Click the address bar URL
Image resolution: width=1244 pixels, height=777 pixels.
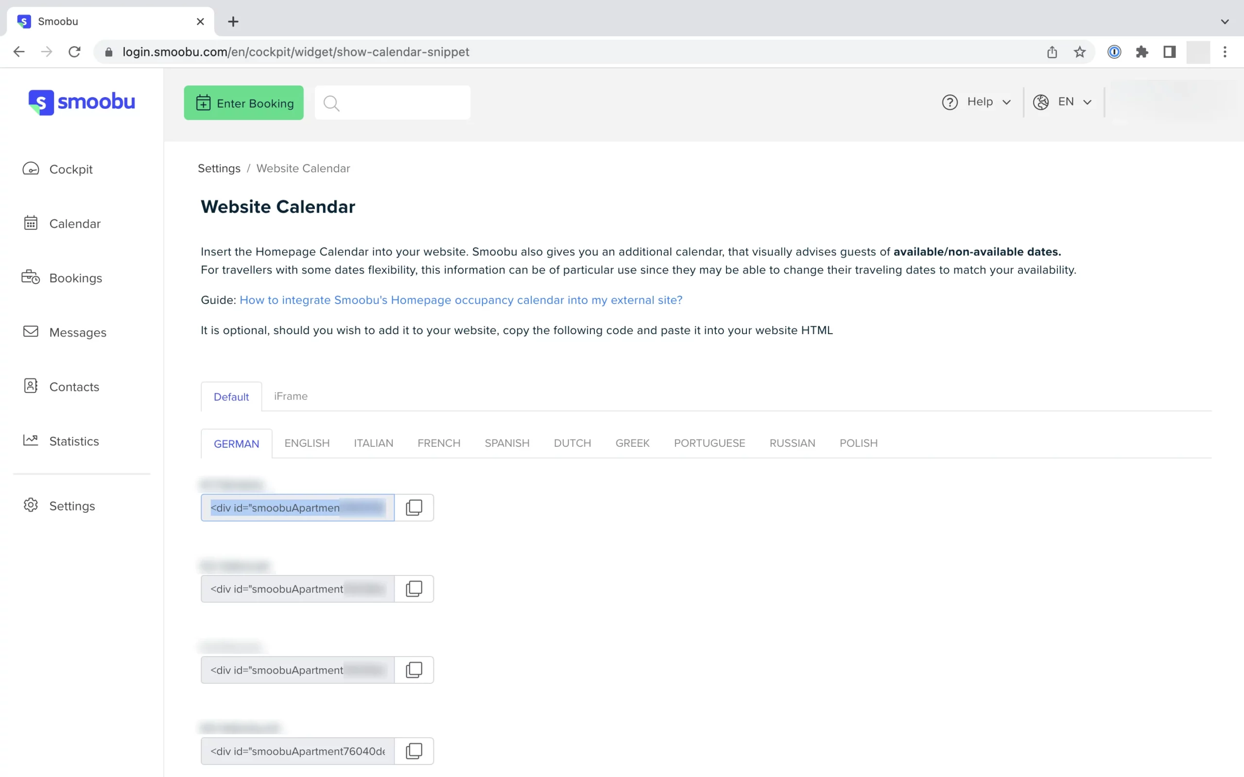pyautogui.click(x=295, y=52)
